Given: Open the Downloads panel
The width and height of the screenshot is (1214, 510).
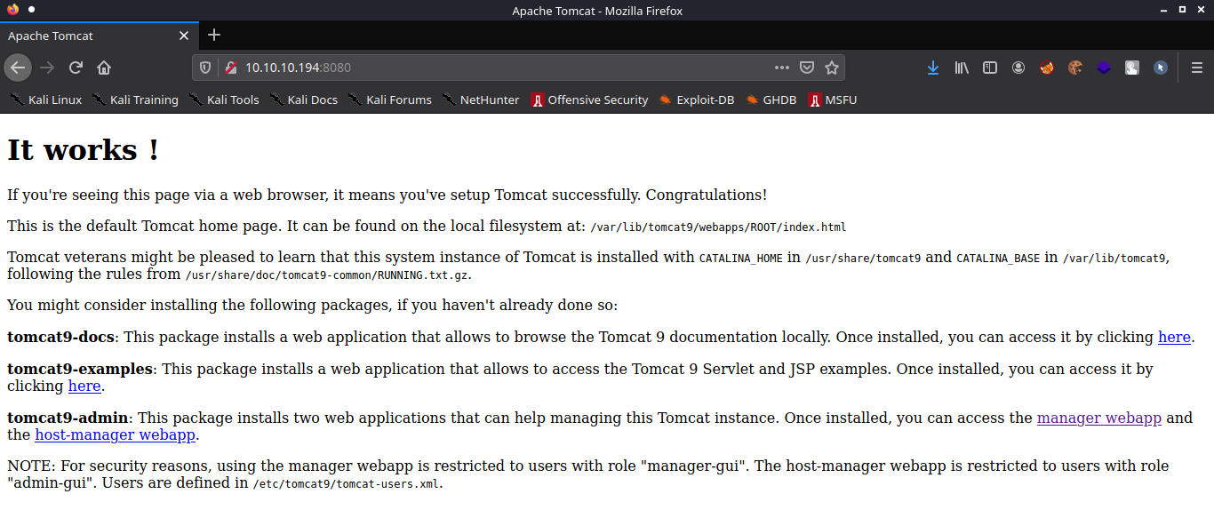Looking at the screenshot, I should tap(932, 68).
